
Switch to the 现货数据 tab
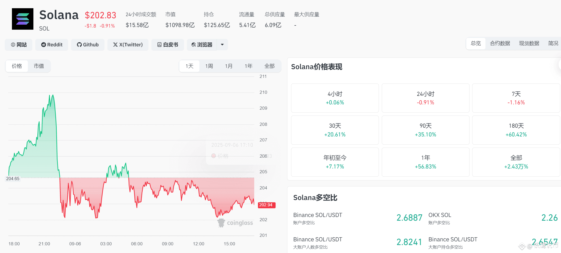click(529, 43)
